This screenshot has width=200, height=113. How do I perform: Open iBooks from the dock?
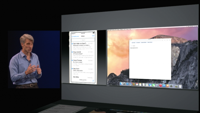tap(168, 86)
